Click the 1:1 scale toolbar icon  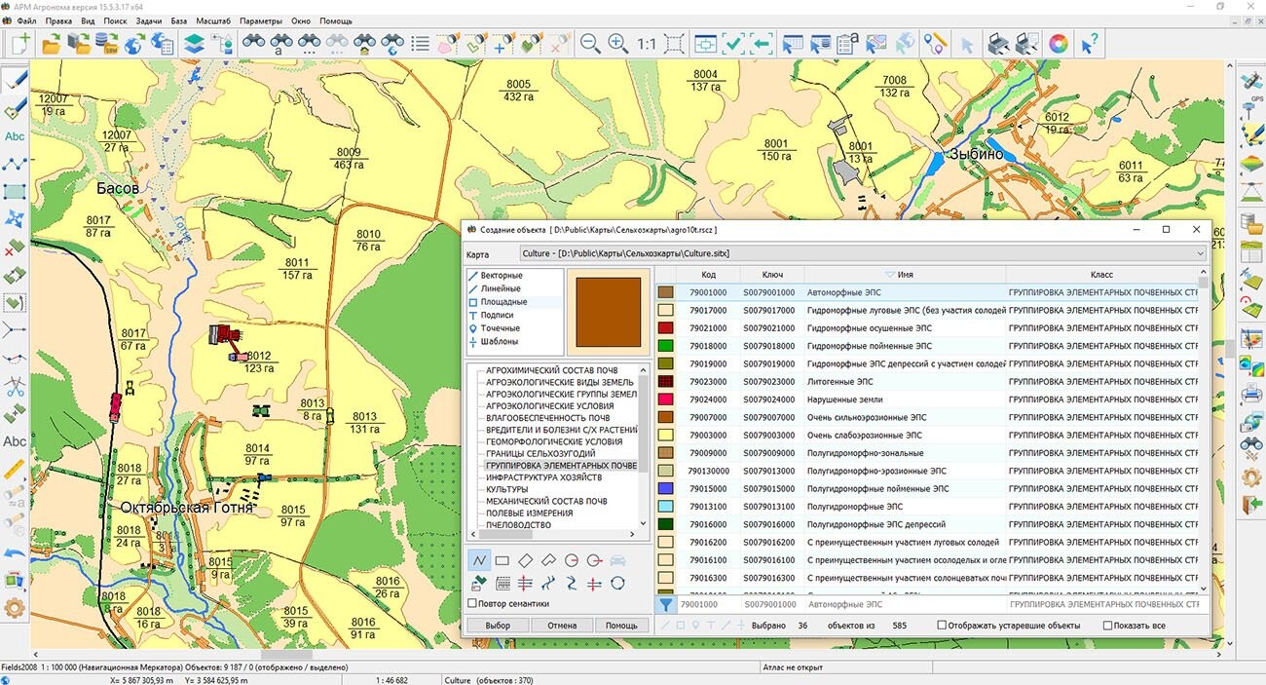[647, 44]
